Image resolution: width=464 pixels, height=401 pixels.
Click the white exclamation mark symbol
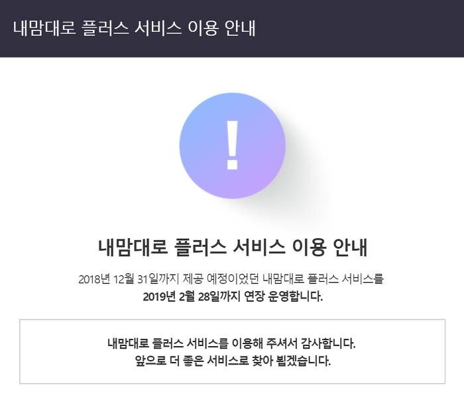click(232, 145)
